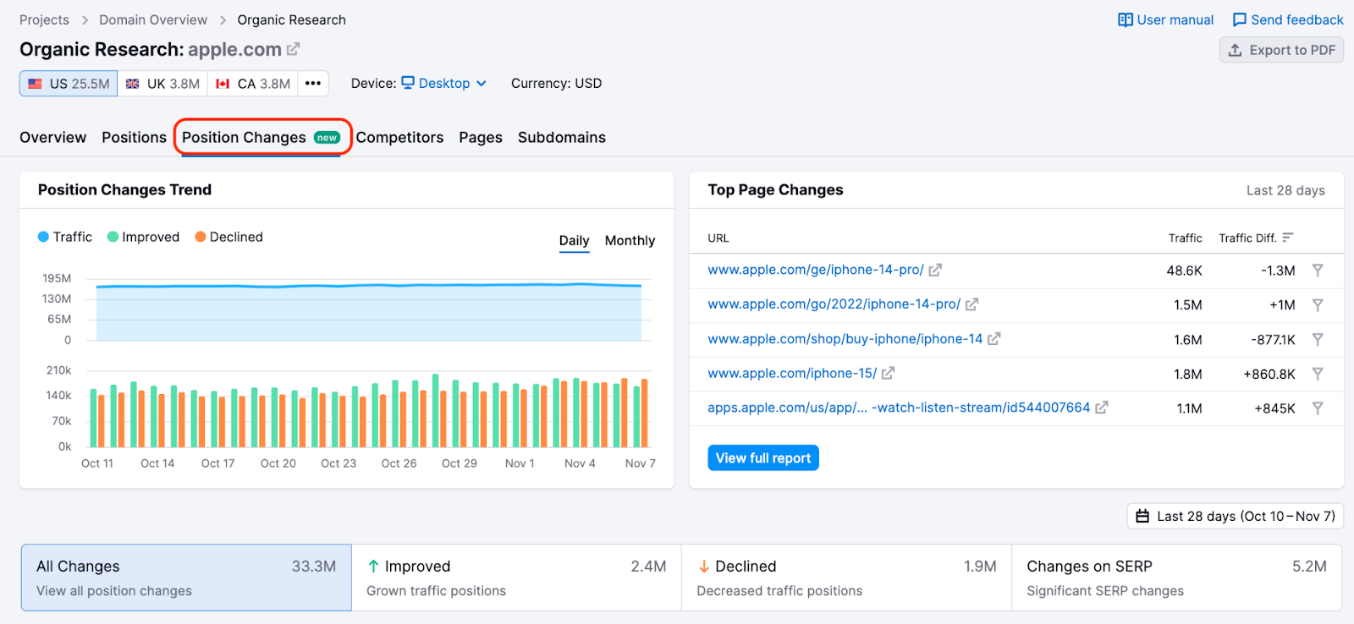Open Last 28 days date range picker
This screenshot has height=624, width=1354.
pyautogui.click(x=1236, y=516)
